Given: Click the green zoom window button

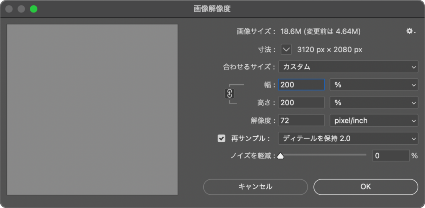Looking at the screenshot, I should 34,9.
